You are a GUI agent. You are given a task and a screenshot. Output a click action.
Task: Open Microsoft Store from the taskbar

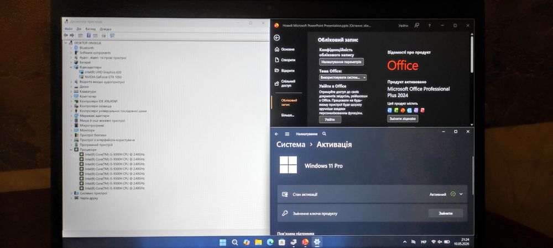(282, 242)
